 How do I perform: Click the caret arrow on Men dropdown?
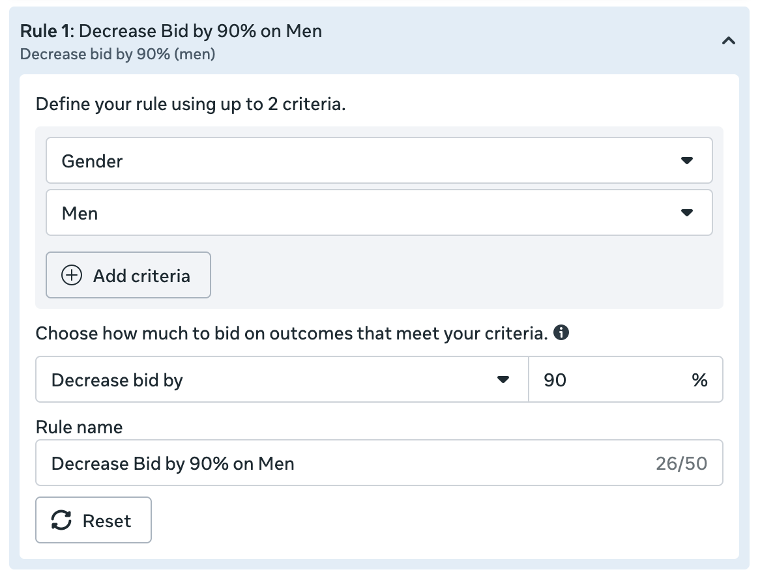point(686,212)
